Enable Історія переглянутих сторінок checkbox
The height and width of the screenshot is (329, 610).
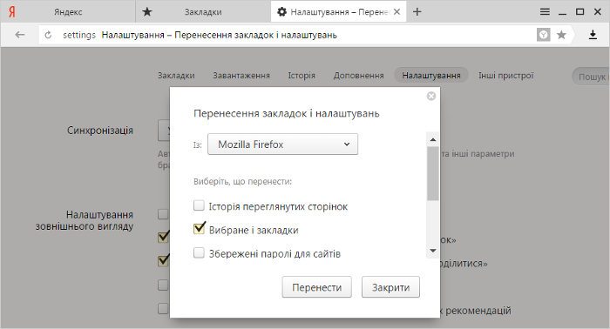tap(199, 205)
